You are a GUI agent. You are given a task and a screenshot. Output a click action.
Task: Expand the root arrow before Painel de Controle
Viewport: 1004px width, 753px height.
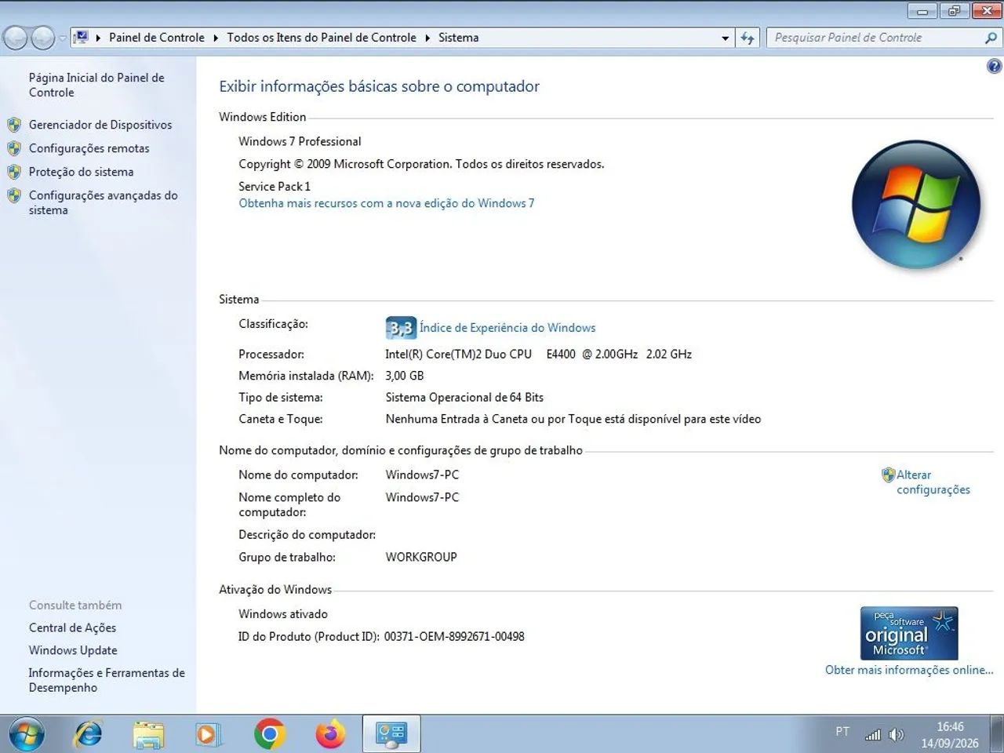pyautogui.click(x=98, y=38)
